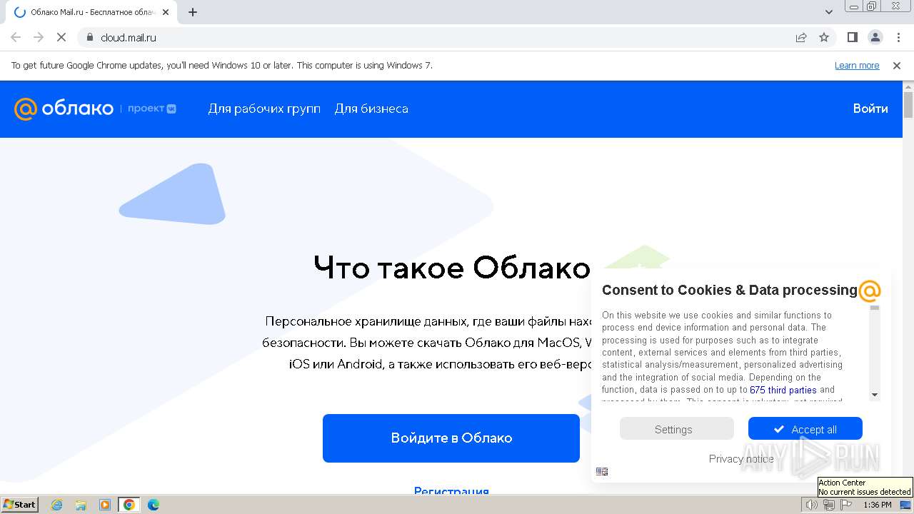914x514 pixels.
Task: Open Для бизнеса menu item
Action: tap(371, 109)
